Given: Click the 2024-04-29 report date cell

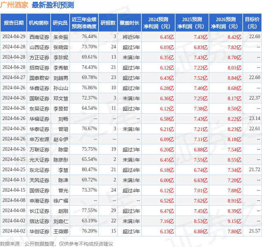Looking at the screenshot, I should click(x=14, y=37).
